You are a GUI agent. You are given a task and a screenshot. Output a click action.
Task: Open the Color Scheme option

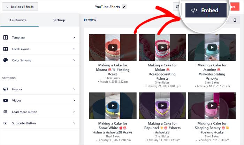(x=40, y=60)
